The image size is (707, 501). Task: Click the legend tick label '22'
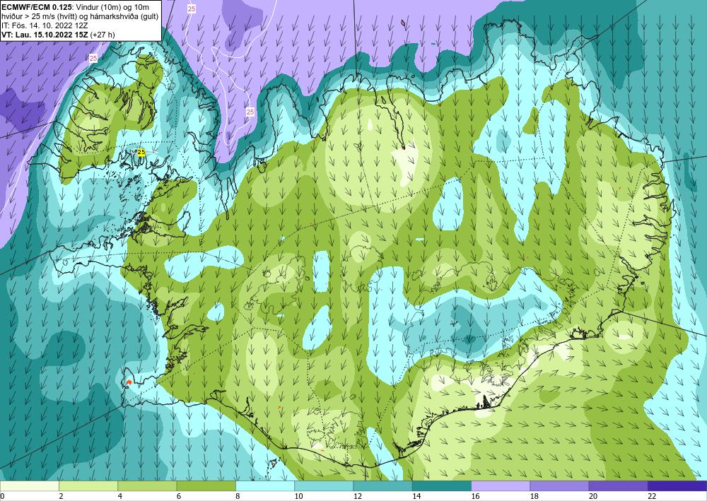coord(652,496)
